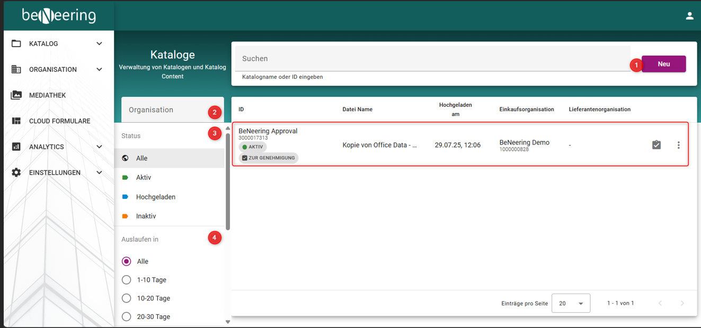Click the Analytics chart icon
The image size is (701, 328).
click(16, 147)
